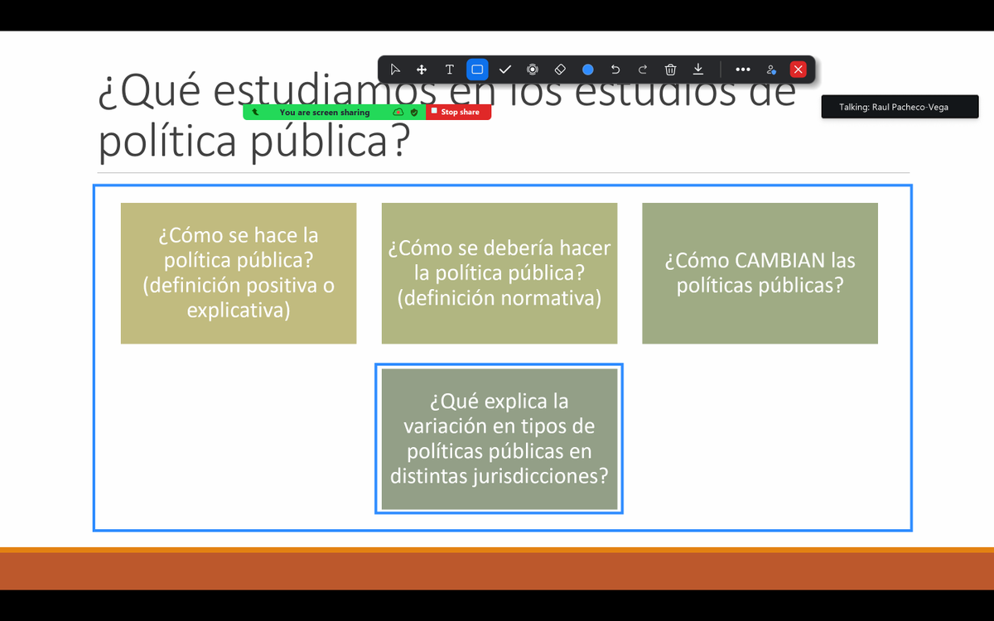Activate the Spotlight tool
Screen dimensions: 994x621
(532, 70)
